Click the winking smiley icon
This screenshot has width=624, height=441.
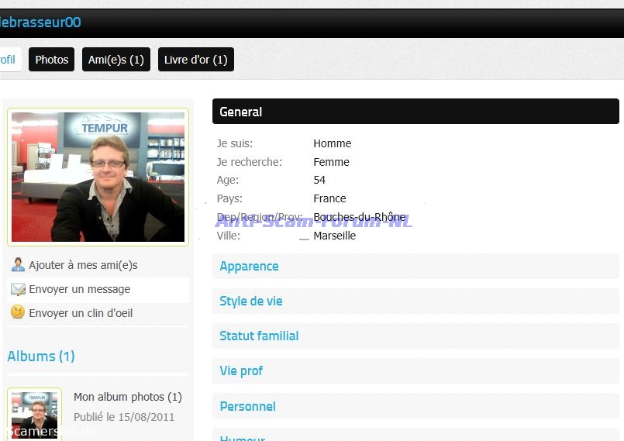click(18, 313)
